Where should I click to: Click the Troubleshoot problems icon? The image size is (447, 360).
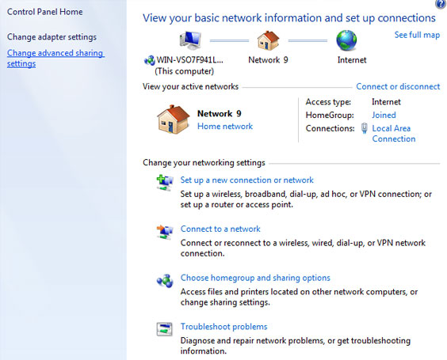165,329
